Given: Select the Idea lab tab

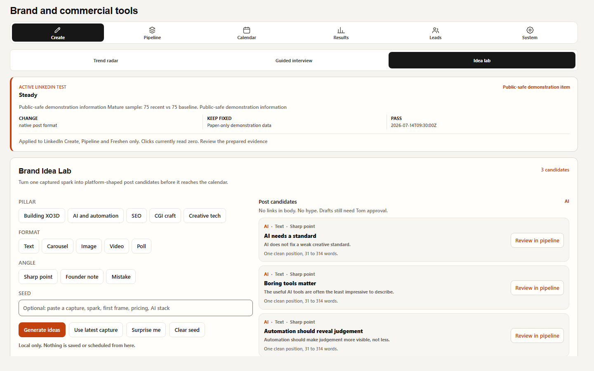Looking at the screenshot, I should point(482,61).
